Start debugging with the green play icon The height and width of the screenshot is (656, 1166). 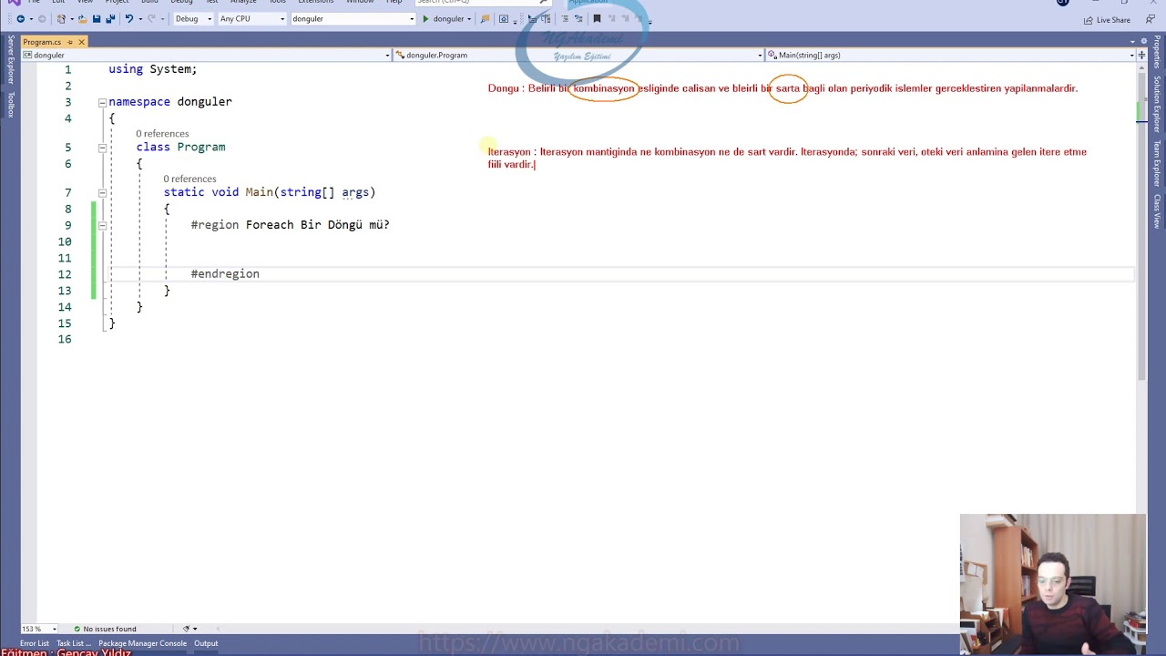coord(424,19)
